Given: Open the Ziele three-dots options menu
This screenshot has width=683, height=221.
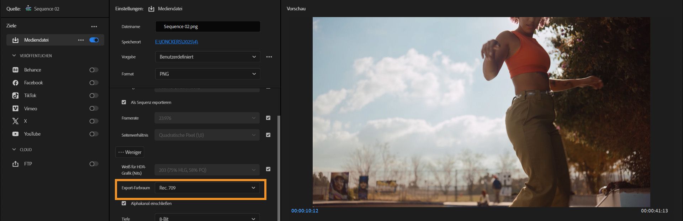Looking at the screenshot, I should [x=94, y=26].
